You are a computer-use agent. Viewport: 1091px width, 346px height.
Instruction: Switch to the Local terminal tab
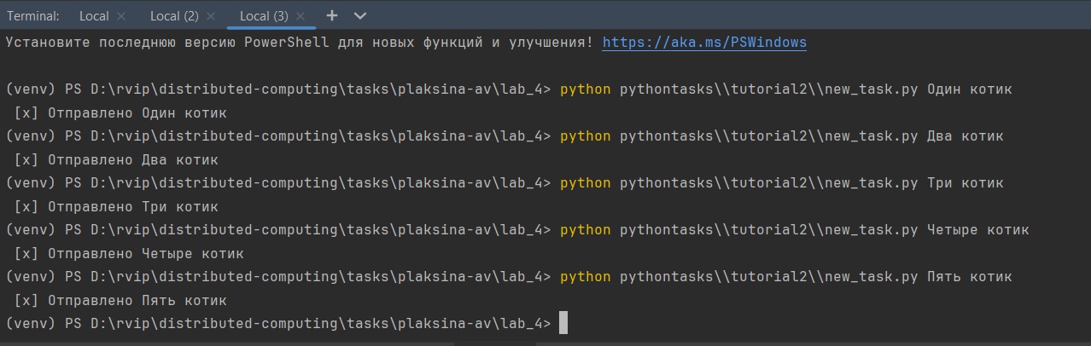93,16
